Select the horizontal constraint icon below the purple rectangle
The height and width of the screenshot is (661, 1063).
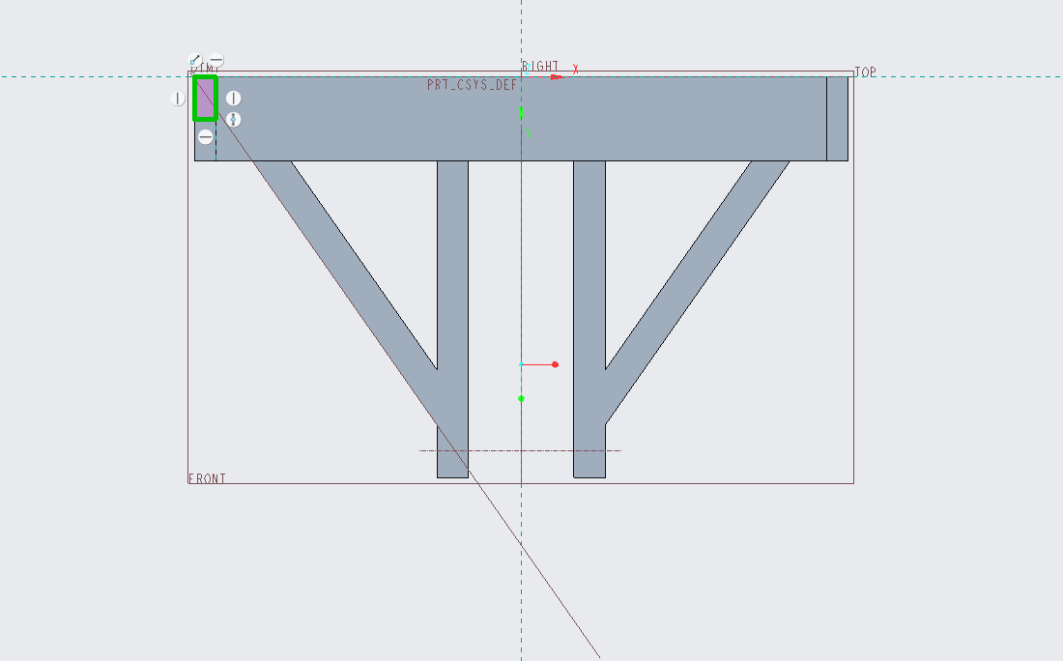click(x=206, y=137)
